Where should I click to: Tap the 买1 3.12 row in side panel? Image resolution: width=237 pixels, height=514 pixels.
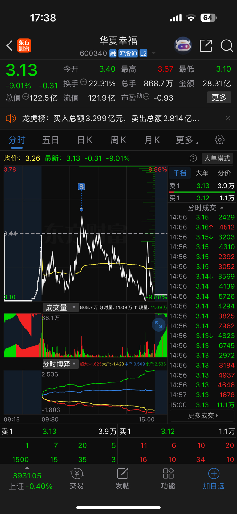(202, 198)
